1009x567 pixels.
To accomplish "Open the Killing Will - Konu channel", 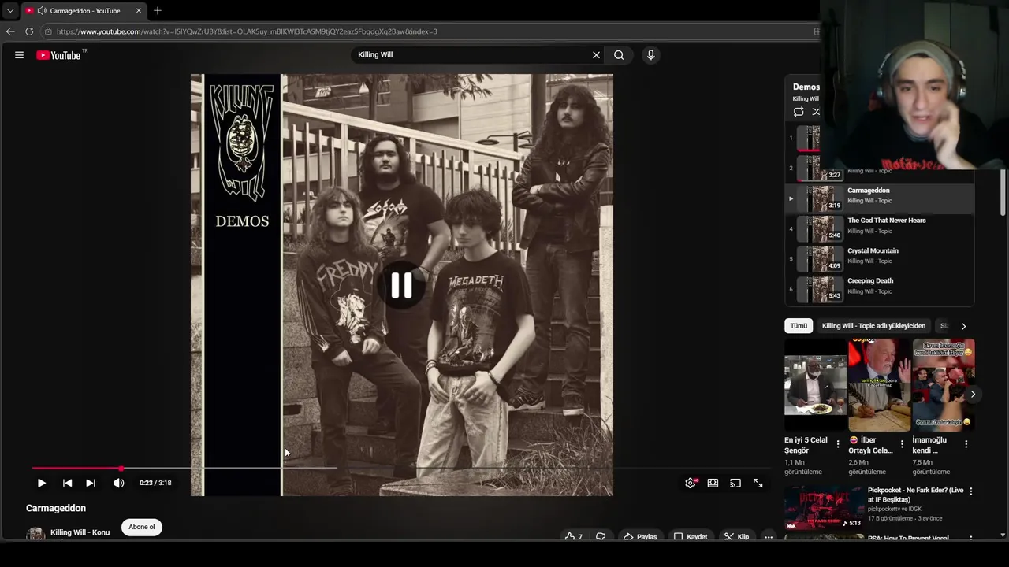I will click(80, 532).
